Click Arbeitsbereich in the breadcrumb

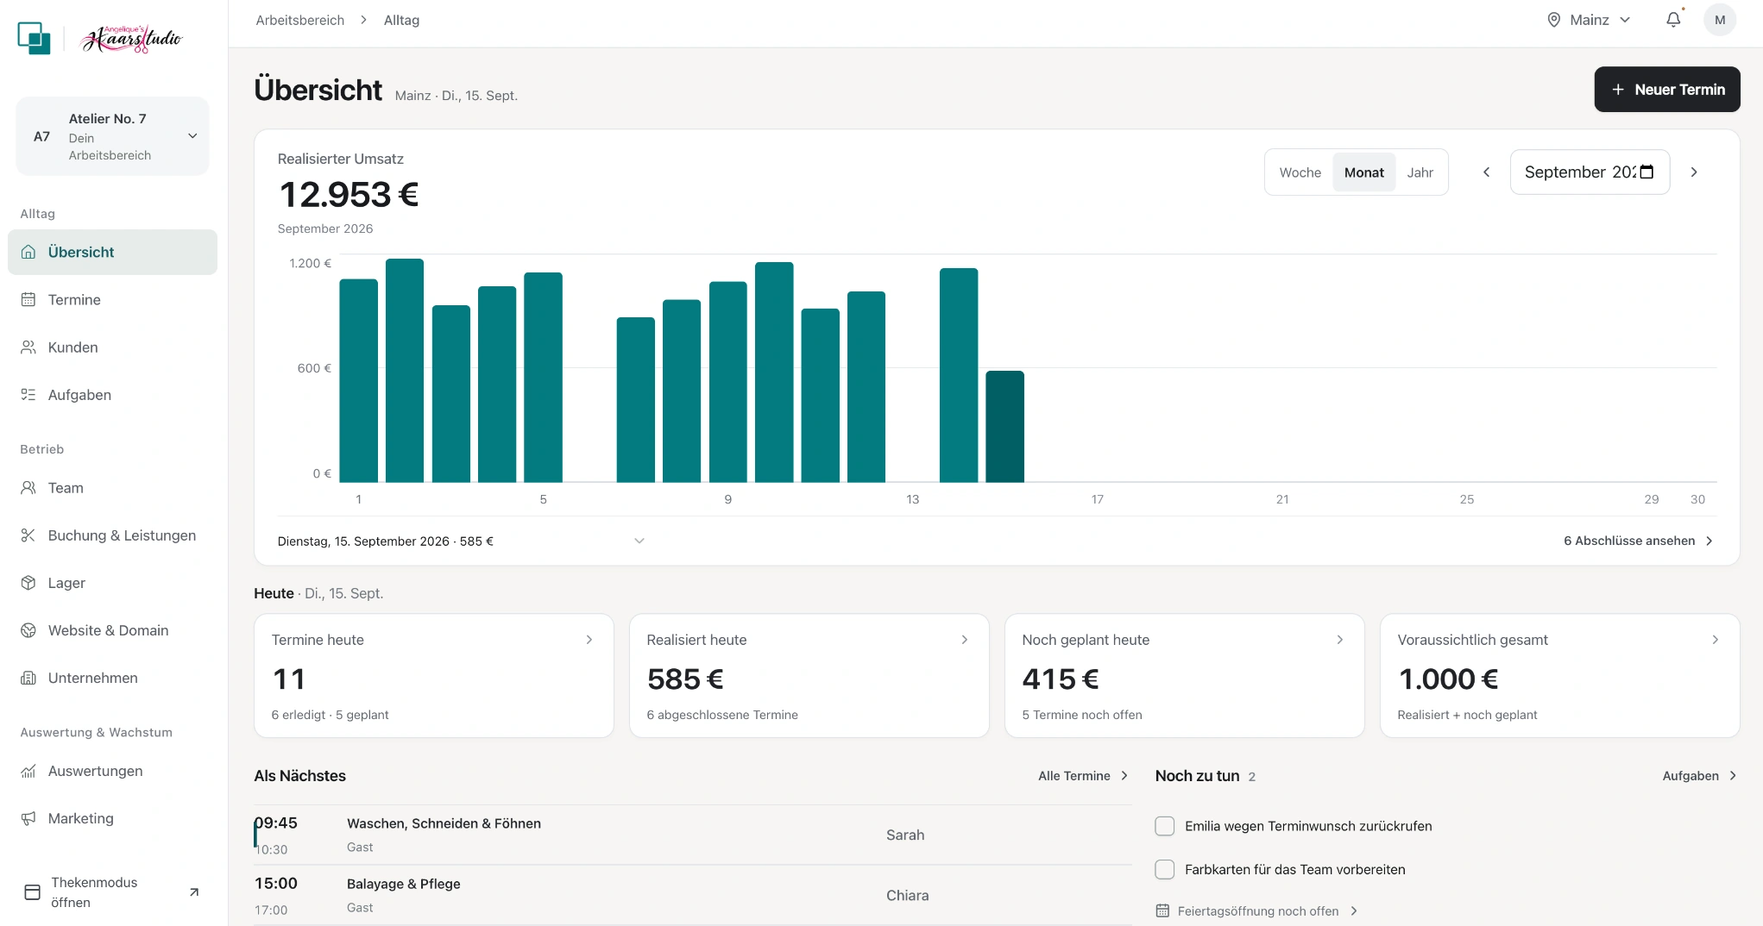pyautogui.click(x=299, y=20)
